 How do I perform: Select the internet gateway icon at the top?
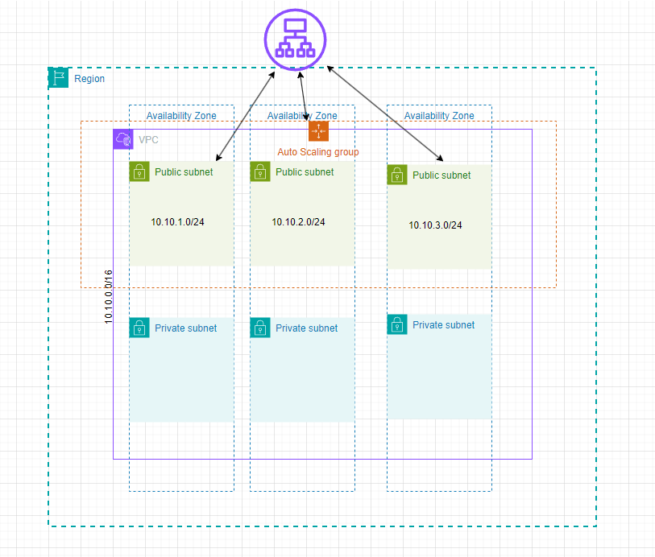(294, 39)
